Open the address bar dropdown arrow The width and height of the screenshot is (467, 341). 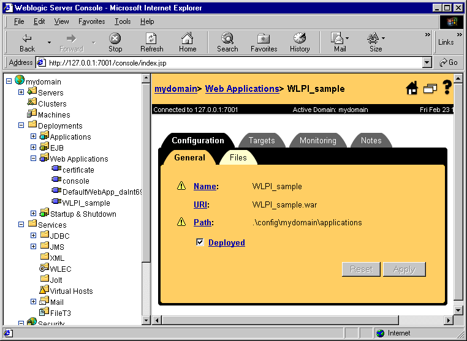[x=427, y=63]
